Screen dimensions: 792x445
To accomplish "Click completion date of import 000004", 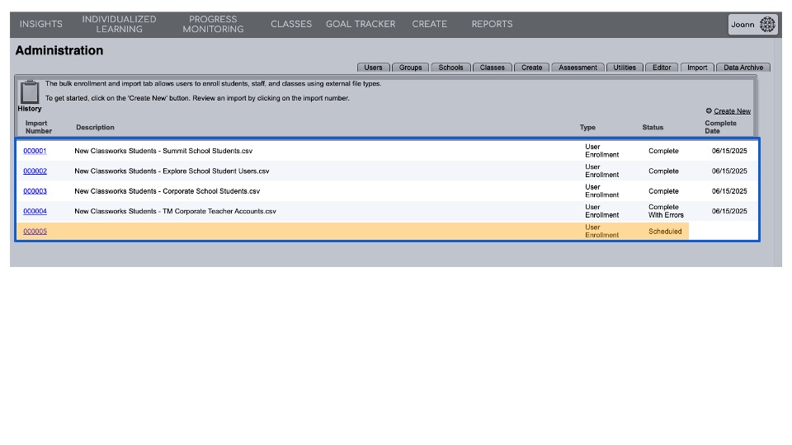I will coord(729,212).
